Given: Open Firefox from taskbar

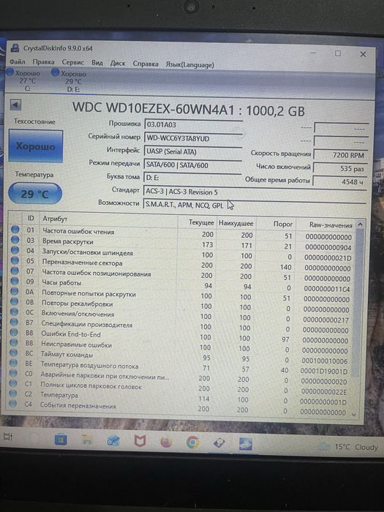Looking at the screenshot, I should tap(166, 442).
